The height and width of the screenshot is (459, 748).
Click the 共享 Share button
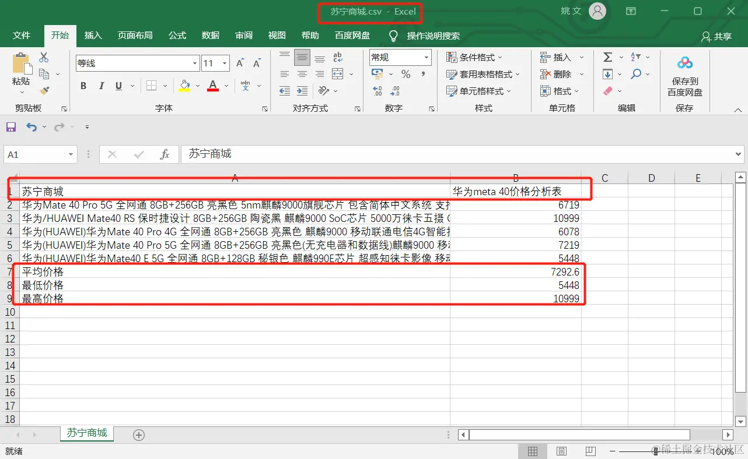pyautogui.click(x=716, y=36)
